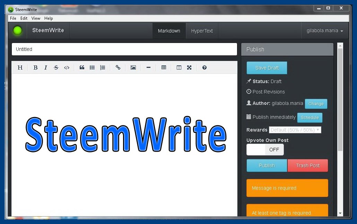
Task: Click the SteemWrite title bar app icon
Action: (x=11, y=10)
